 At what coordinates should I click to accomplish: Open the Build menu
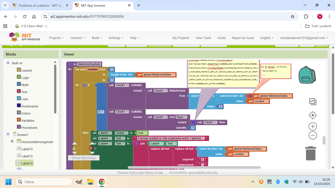point(97,38)
